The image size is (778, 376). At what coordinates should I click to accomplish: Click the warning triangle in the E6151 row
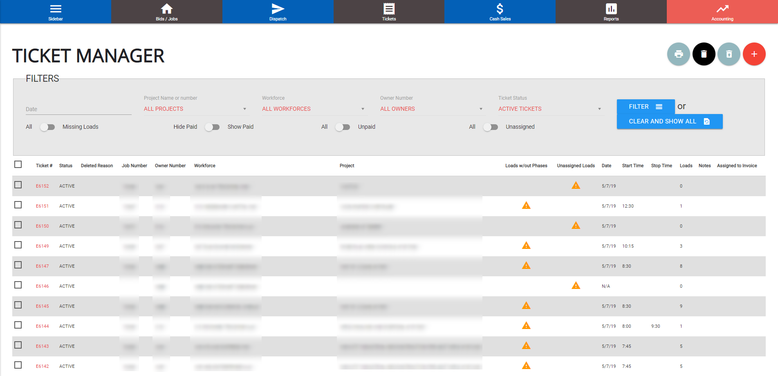tap(526, 206)
